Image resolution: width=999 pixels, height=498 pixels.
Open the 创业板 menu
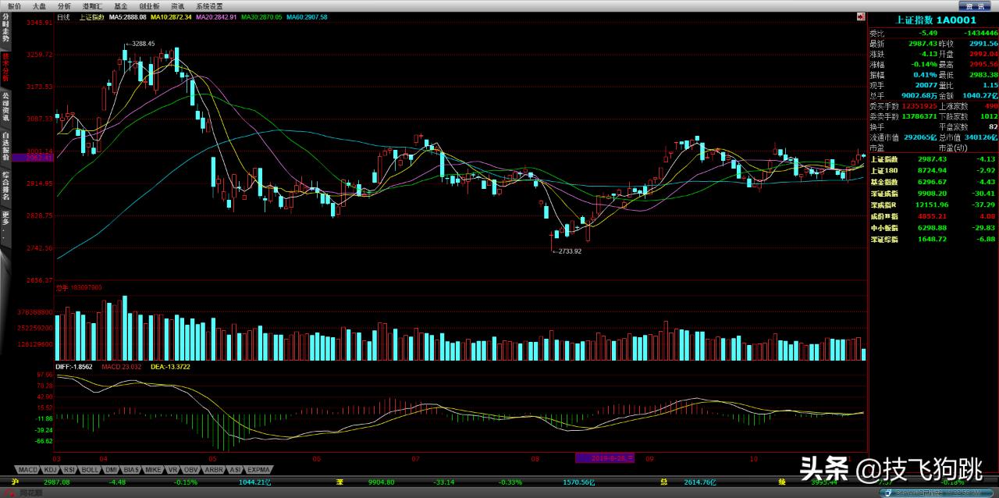click(149, 5)
